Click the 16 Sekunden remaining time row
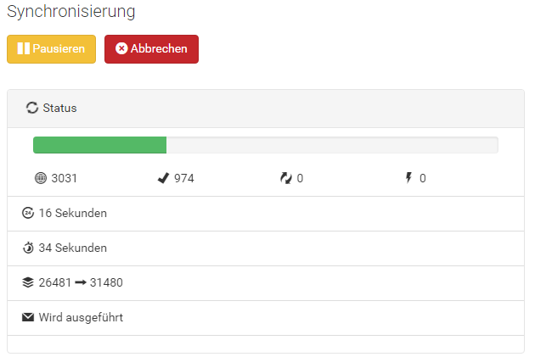The width and height of the screenshot is (535, 357). 266,214
